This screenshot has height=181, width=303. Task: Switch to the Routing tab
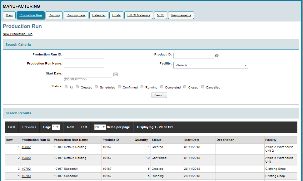[x=54, y=15]
